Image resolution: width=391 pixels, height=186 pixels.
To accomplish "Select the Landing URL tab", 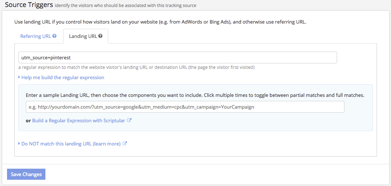I will pos(86,36).
